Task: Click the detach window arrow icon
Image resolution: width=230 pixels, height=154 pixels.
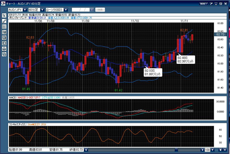Action: pyautogui.click(x=211, y=4)
